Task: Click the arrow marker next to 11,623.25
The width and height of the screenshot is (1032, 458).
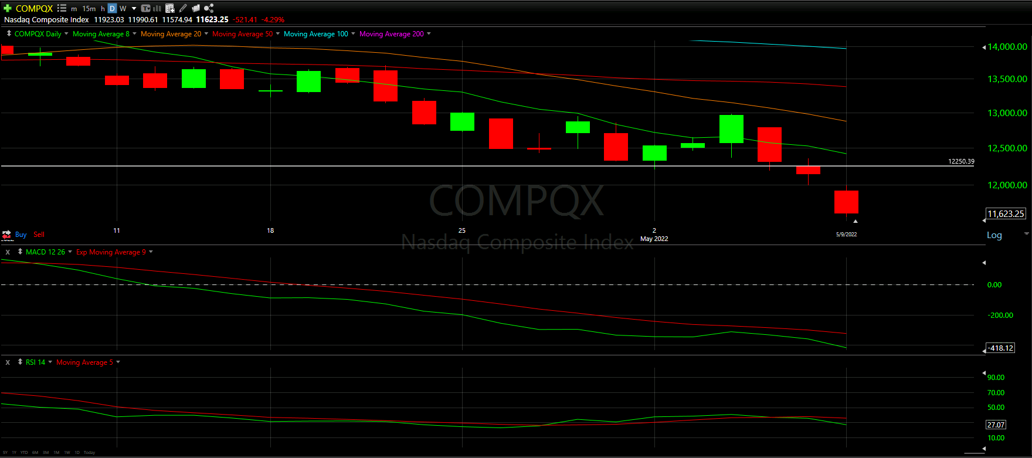Action: point(984,220)
